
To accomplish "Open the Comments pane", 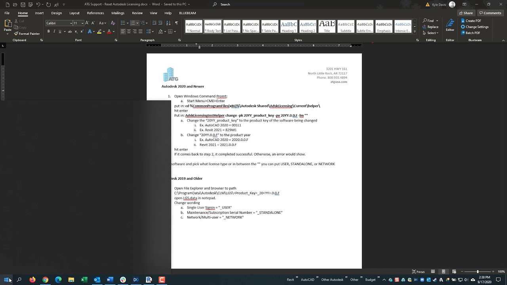I will (x=490, y=13).
